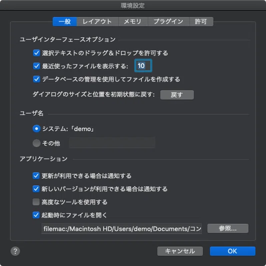The height and width of the screenshot is (266, 266).
Task: Toggle 選択テキストのドラッグ&ドロップを許可する checkbox
Action: click(x=37, y=53)
